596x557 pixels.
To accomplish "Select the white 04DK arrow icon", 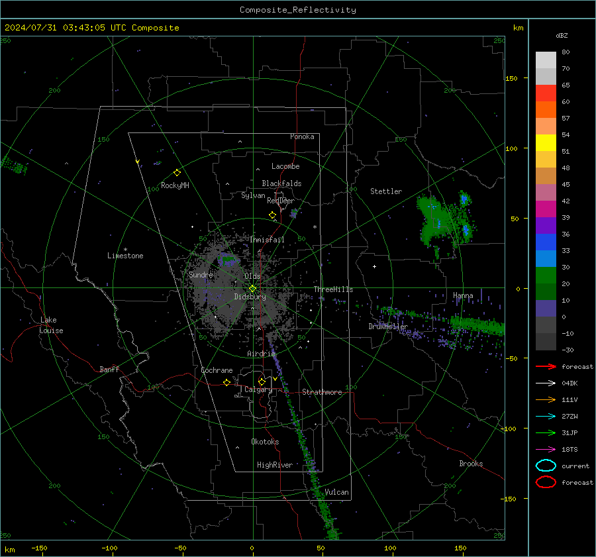I will coord(546,383).
